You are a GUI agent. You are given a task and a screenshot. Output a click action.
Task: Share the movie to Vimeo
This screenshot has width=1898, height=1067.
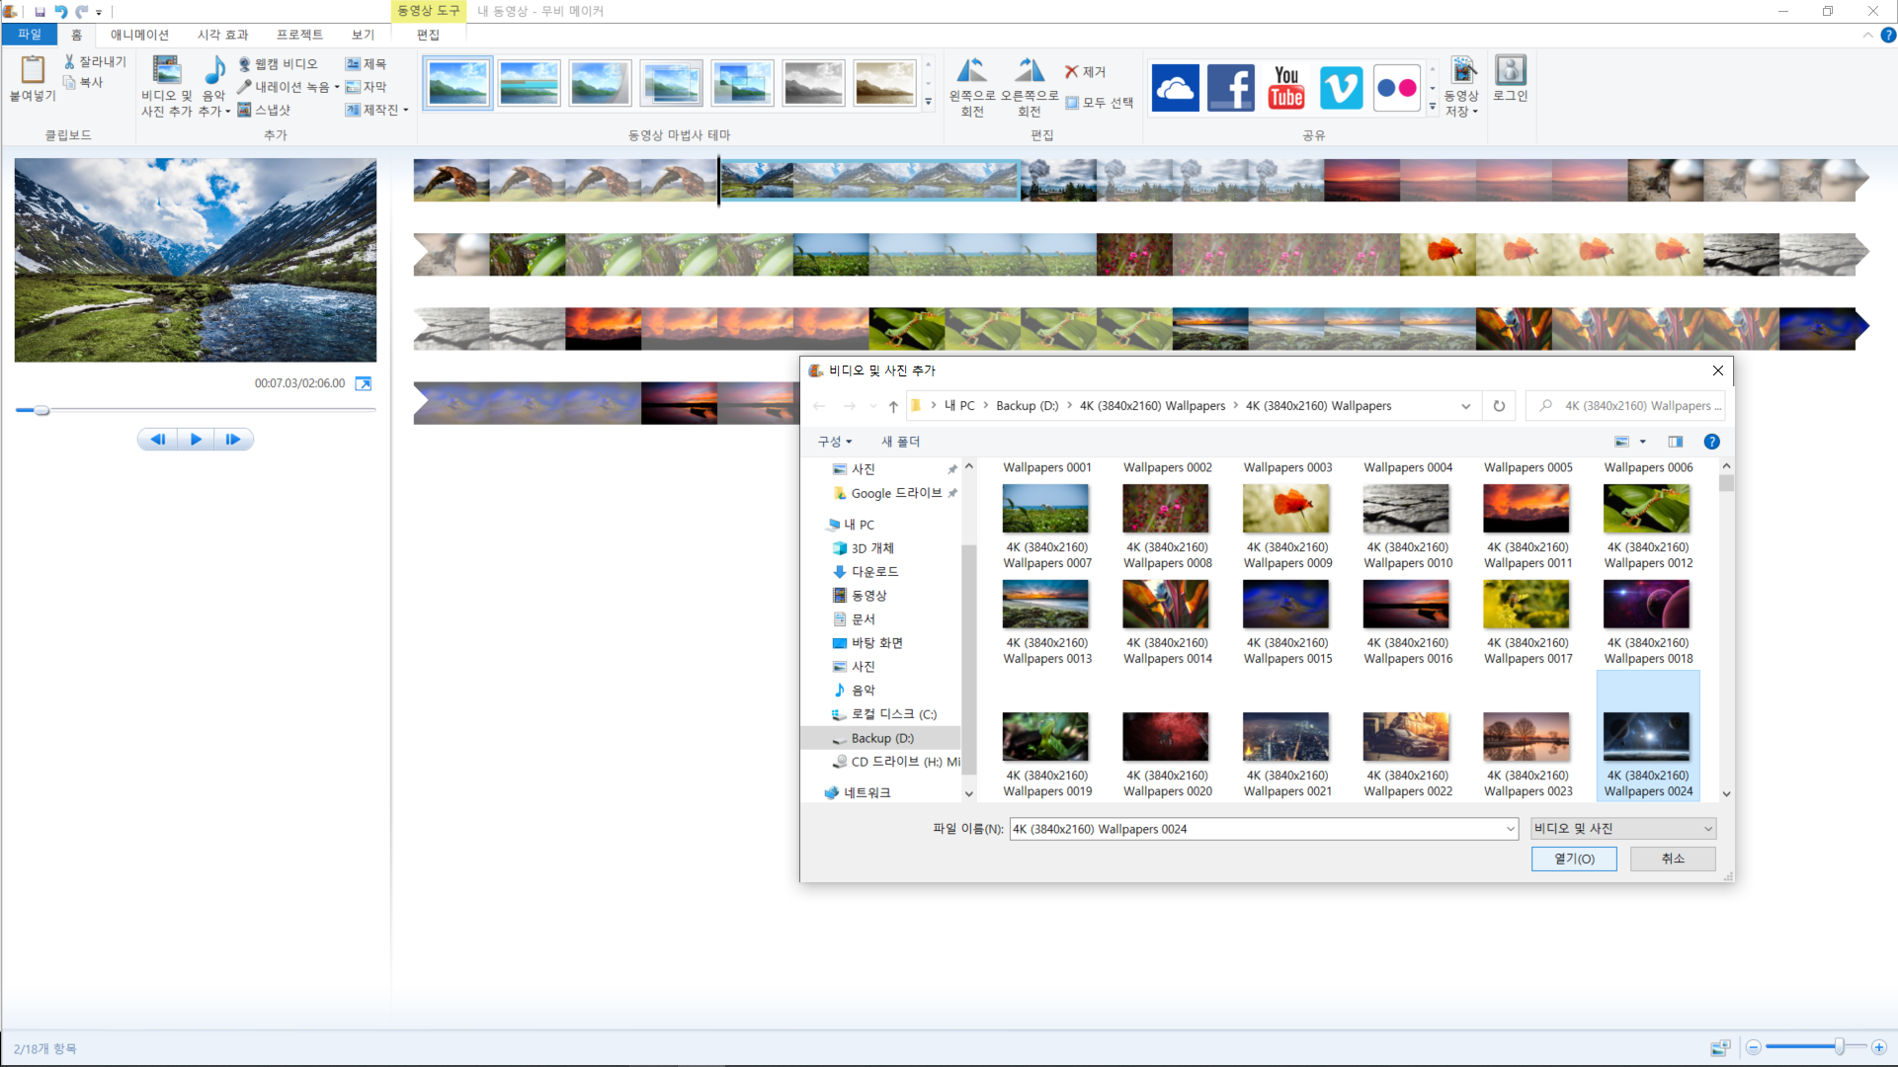click(1341, 88)
